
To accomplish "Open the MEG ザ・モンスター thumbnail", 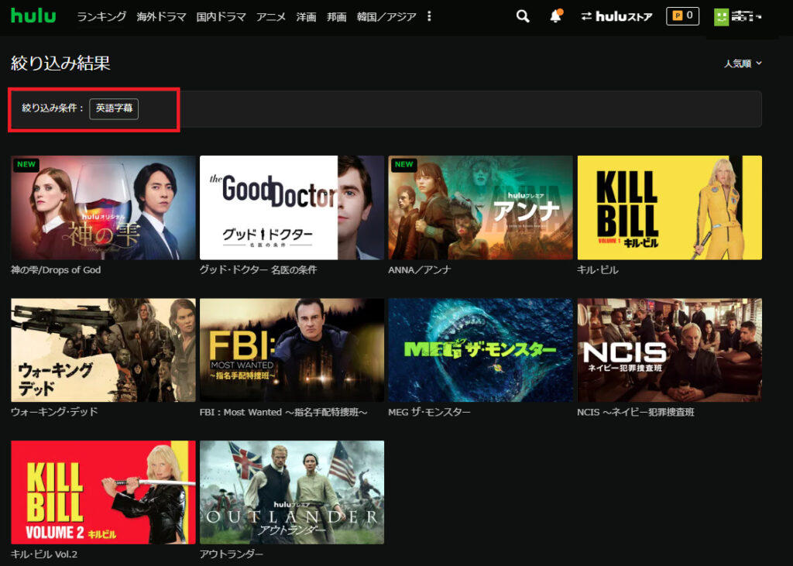I will (480, 350).
